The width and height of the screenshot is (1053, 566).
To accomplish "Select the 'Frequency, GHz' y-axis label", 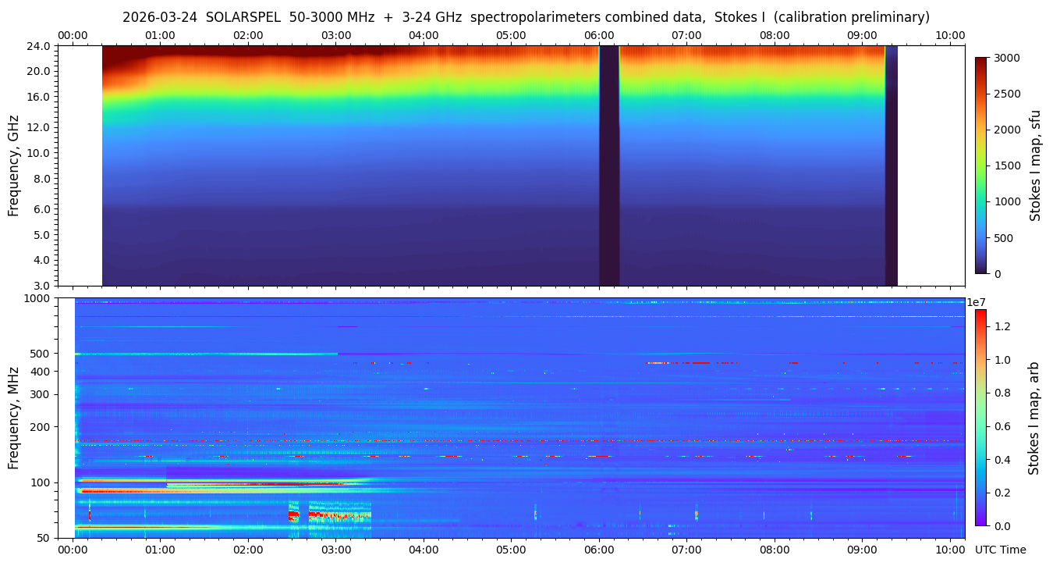I will pyautogui.click(x=13, y=166).
